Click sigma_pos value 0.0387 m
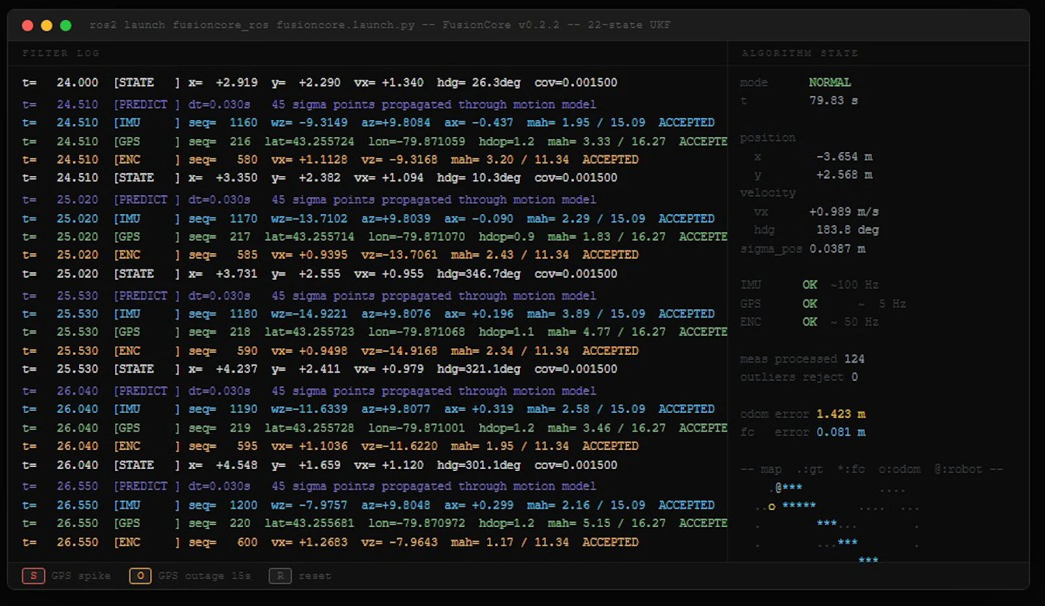This screenshot has height=606, width=1045. pyautogui.click(x=838, y=249)
